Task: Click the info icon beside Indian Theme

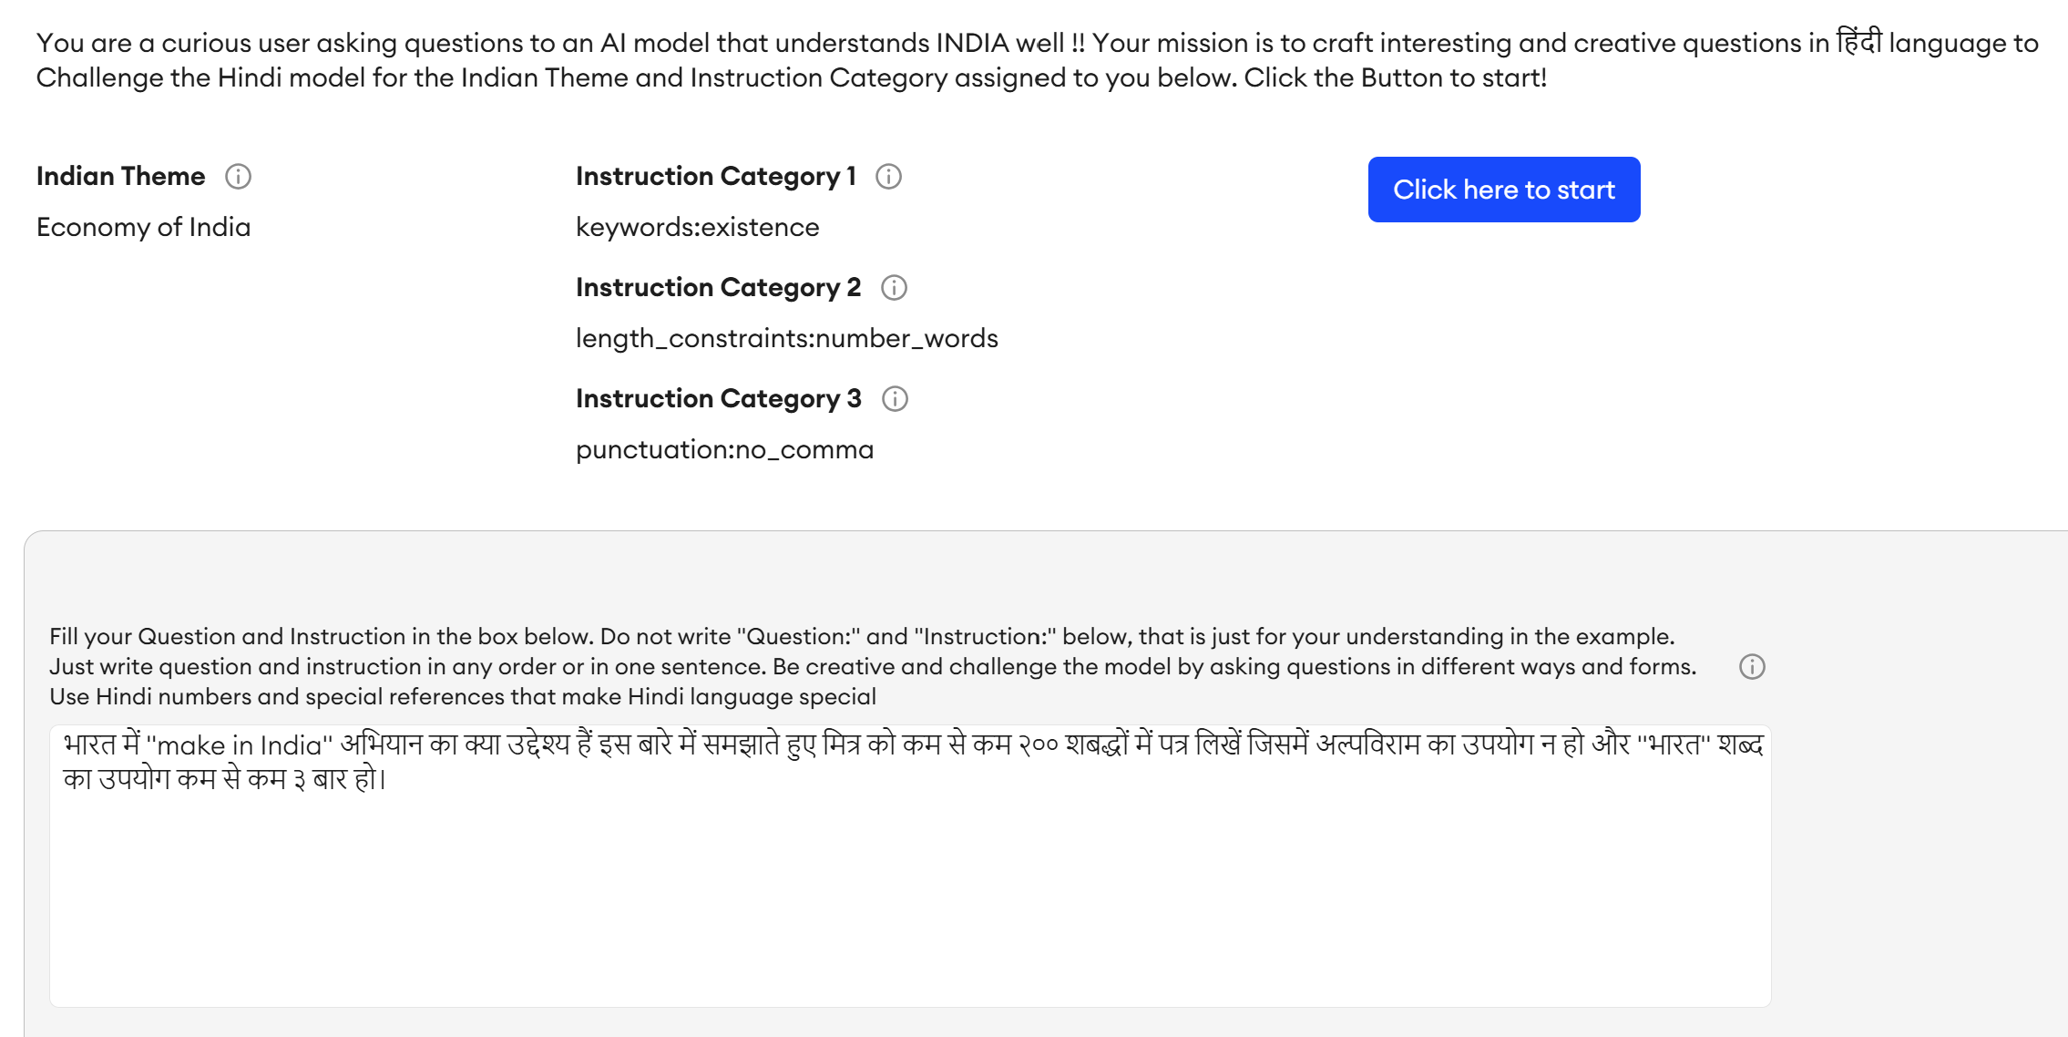Action: click(238, 177)
